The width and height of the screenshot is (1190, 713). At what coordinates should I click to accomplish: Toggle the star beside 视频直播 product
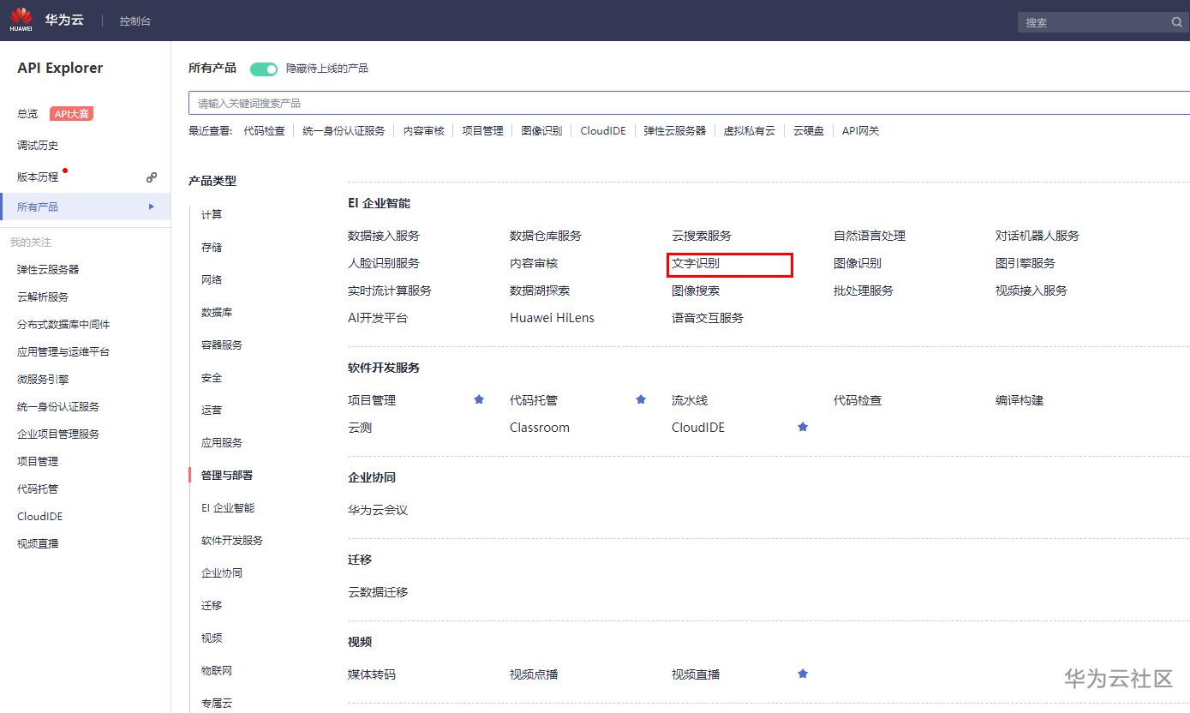point(803,674)
